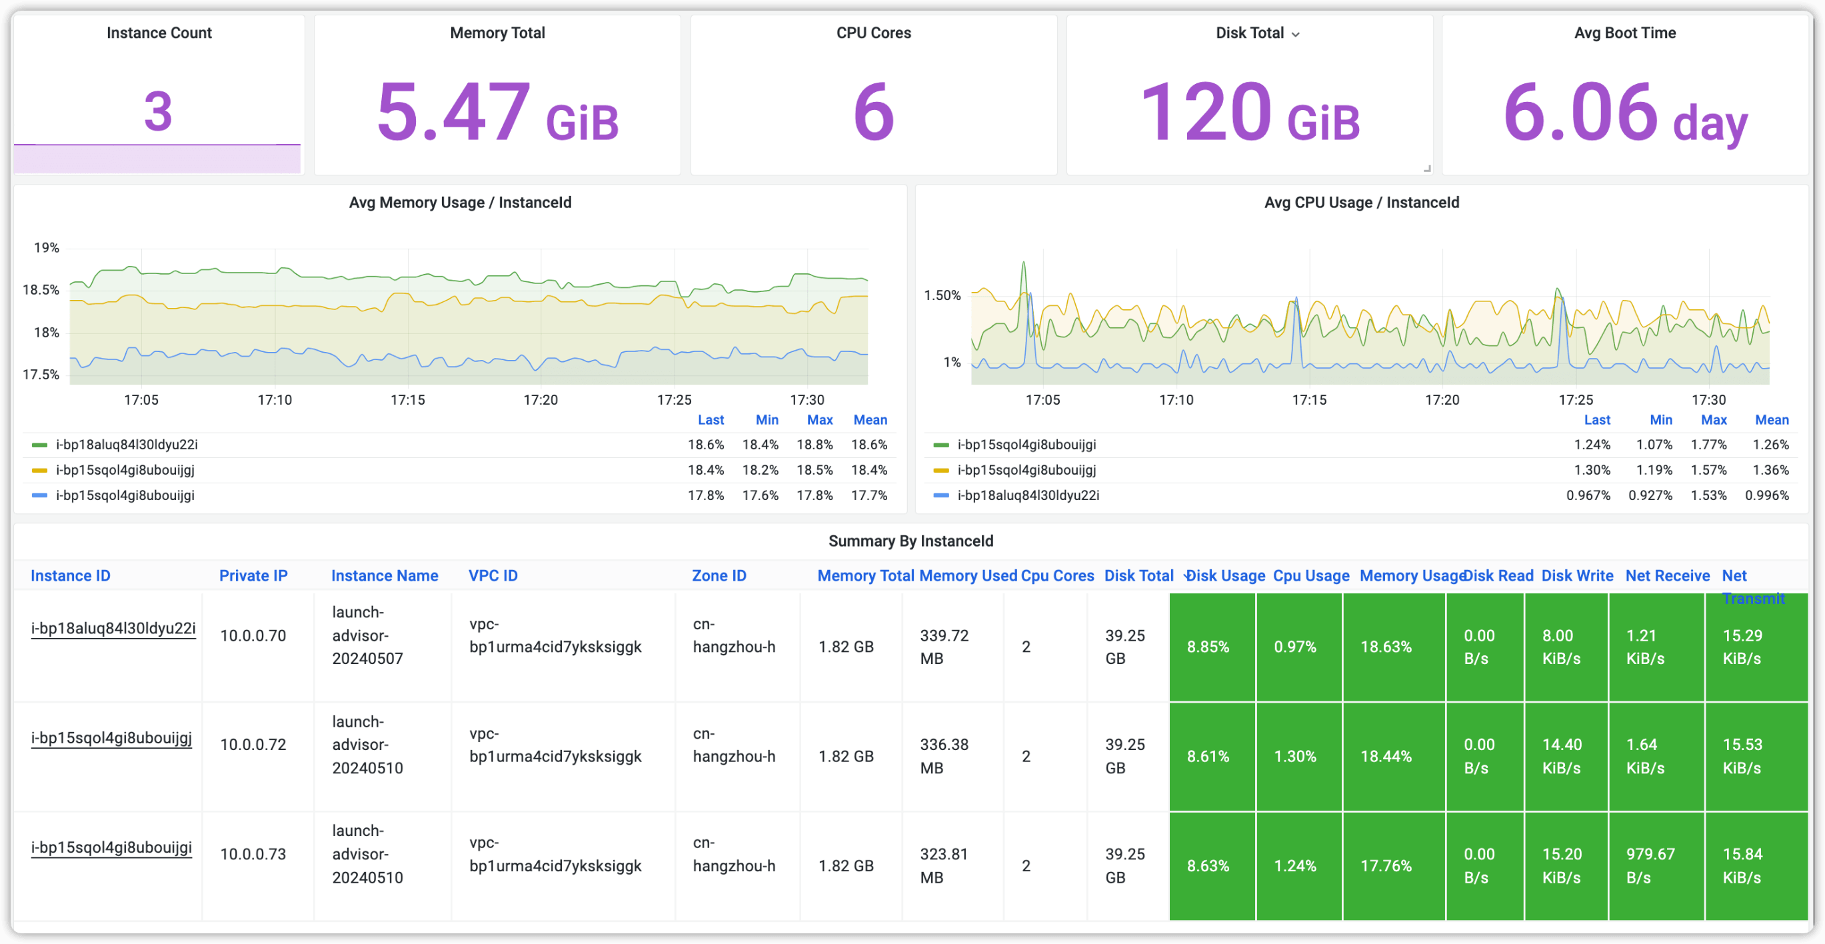This screenshot has height=944, width=1825.
Task: Click green swatch for i-bp18aluq84l30ldyu22i memory series
Action: coord(40,445)
